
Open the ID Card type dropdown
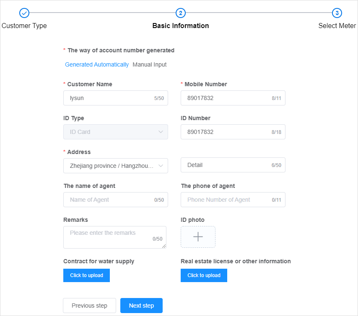pos(116,132)
